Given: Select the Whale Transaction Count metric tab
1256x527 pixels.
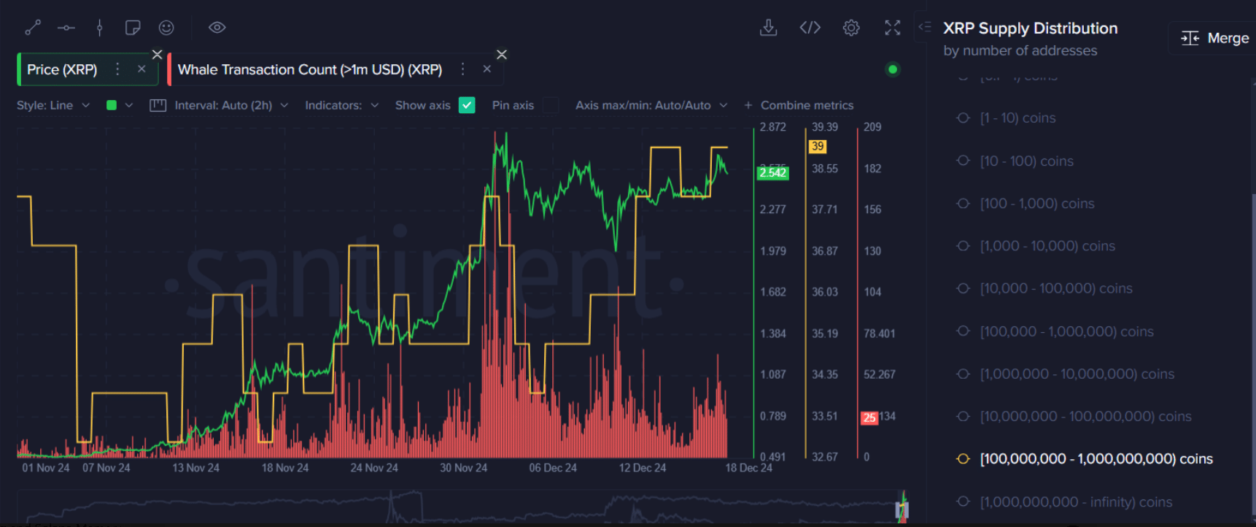Looking at the screenshot, I should tap(309, 69).
